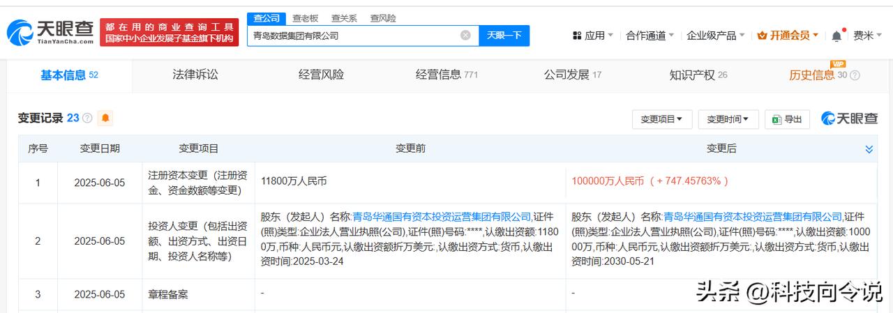Click the 变更前 column header
The image size is (893, 313).
point(410,148)
